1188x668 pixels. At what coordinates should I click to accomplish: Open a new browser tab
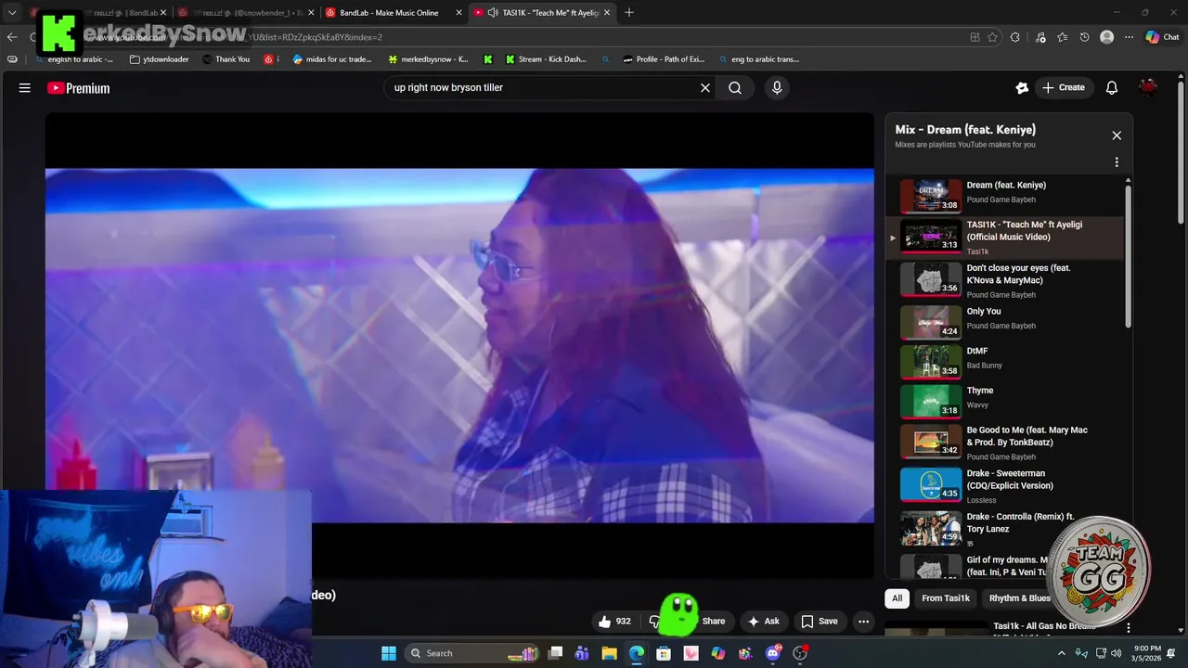click(x=629, y=13)
